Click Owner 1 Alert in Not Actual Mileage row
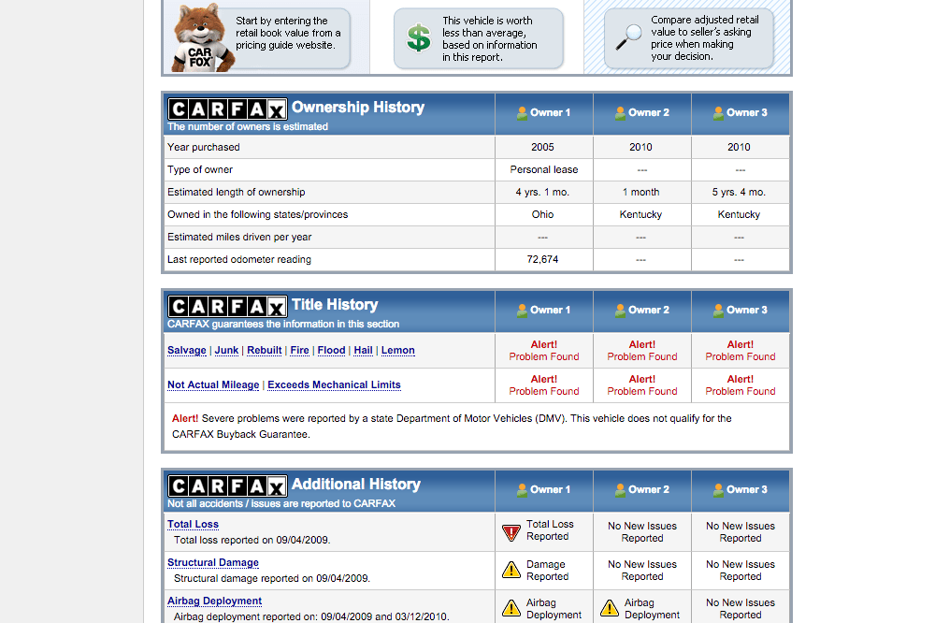 coord(544,384)
